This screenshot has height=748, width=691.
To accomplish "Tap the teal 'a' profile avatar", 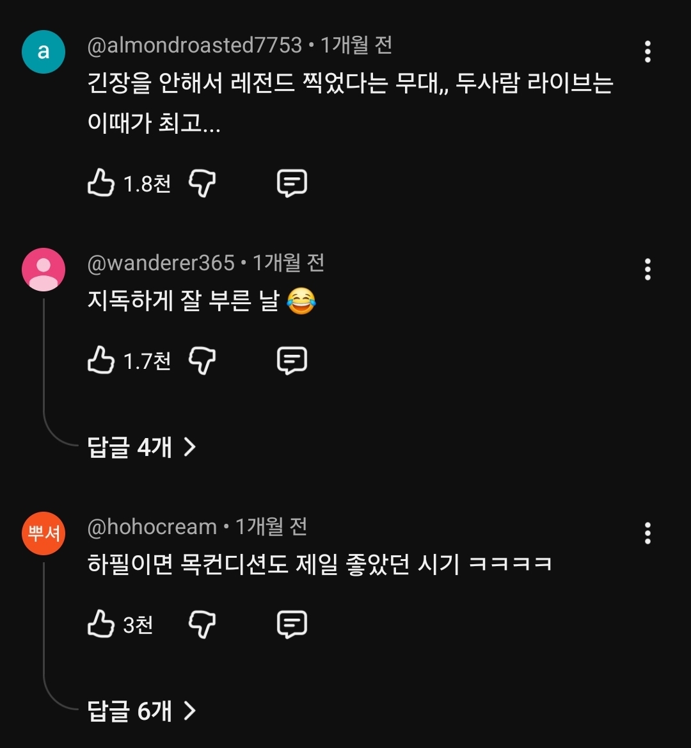I will (44, 51).
